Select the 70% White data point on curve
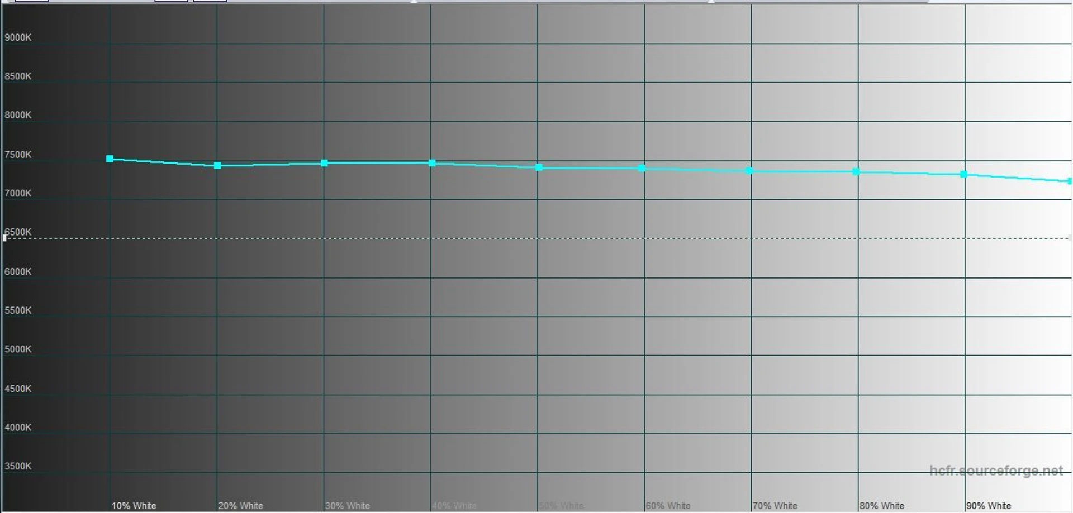The image size is (1073, 513). click(749, 171)
